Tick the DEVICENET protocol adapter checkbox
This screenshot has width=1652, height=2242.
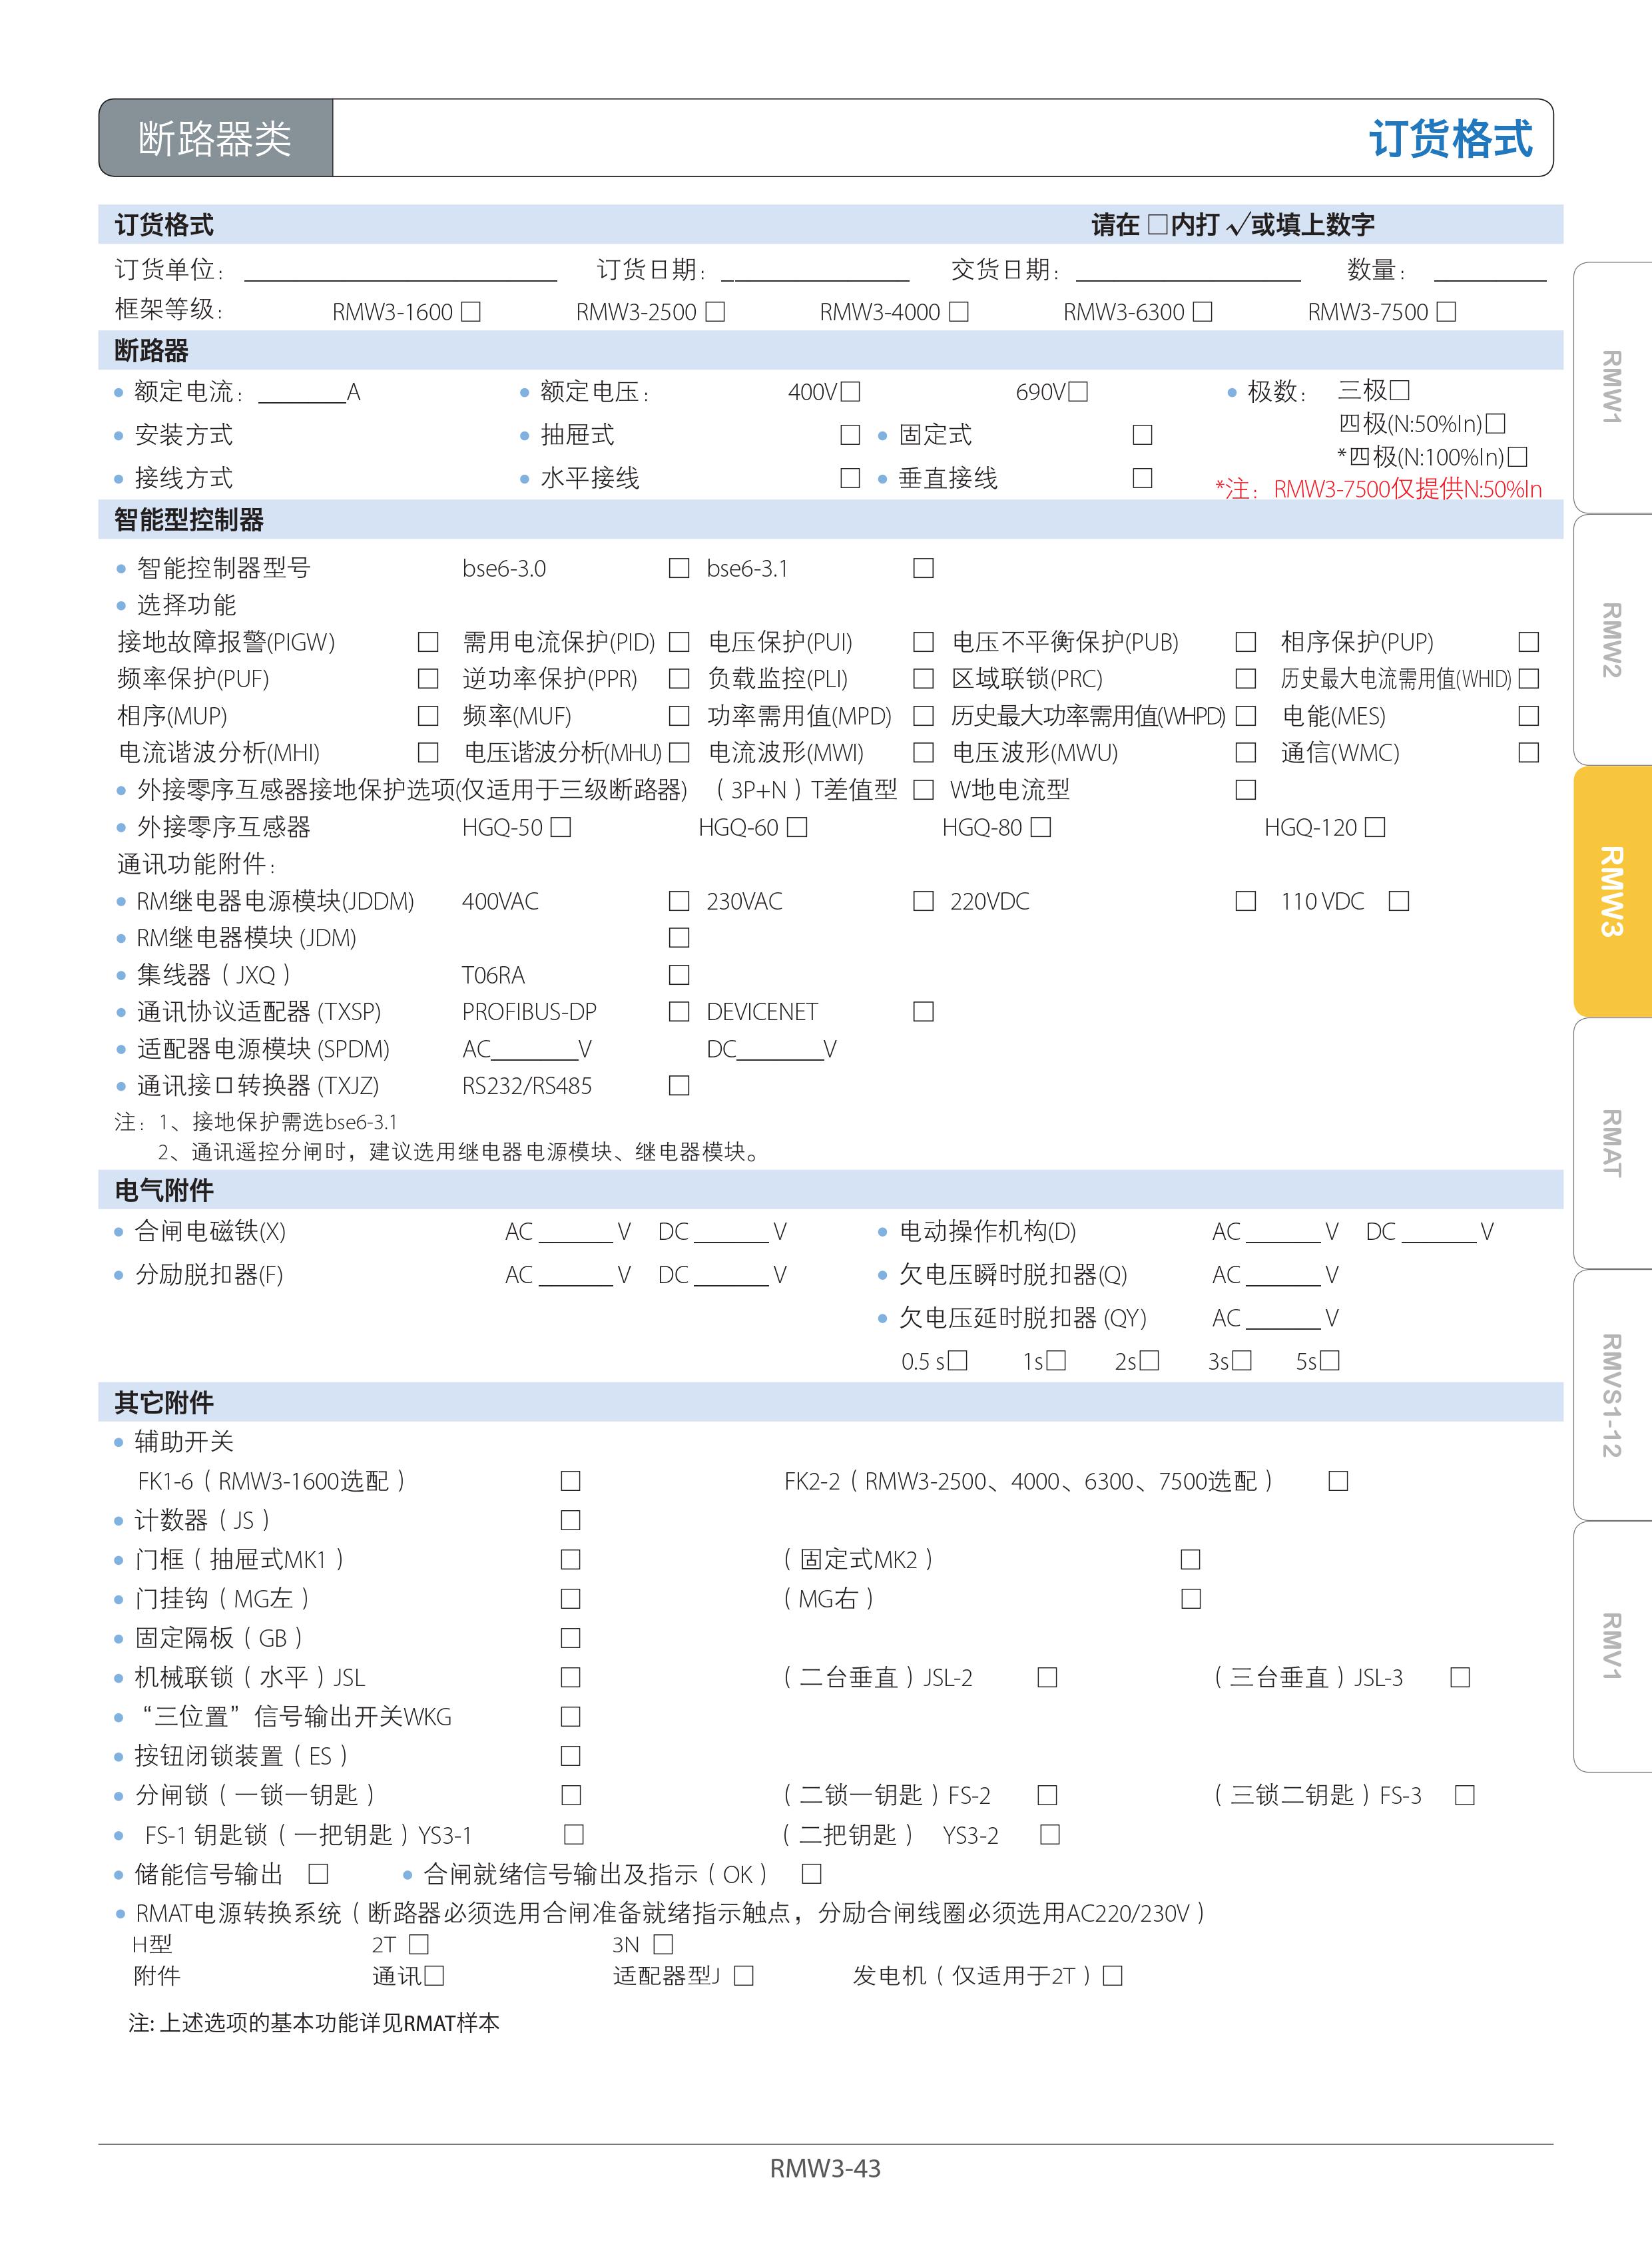pyautogui.click(x=924, y=1012)
